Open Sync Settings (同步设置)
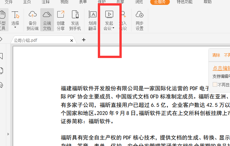 pos(139,20)
